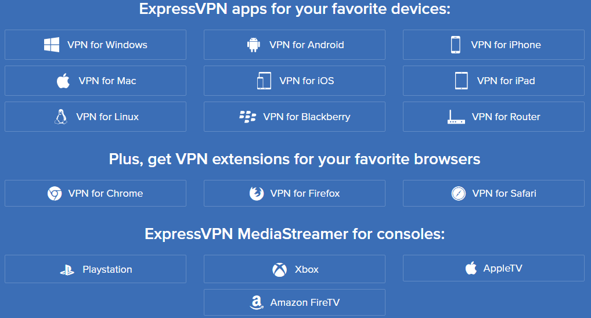The width and height of the screenshot is (591, 318).
Task: Select the VPN for iOS button
Action: tap(294, 81)
